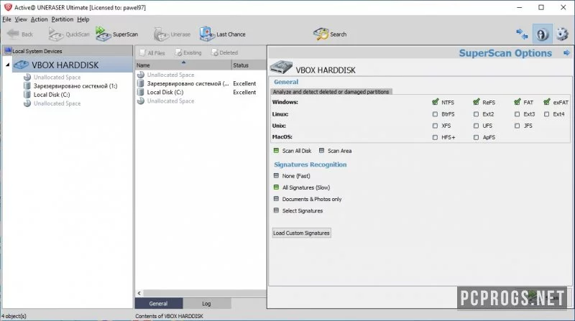Viewport: 575px width, 321px height.
Task: Filter by Existing files
Action: tap(188, 52)
